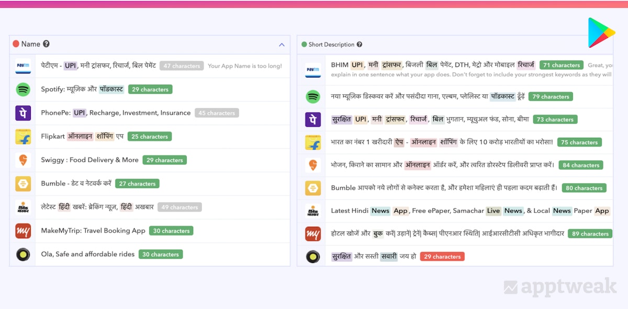Click the Name panel header title
This screenshot has width=628, height=309.
coord(31,45)
